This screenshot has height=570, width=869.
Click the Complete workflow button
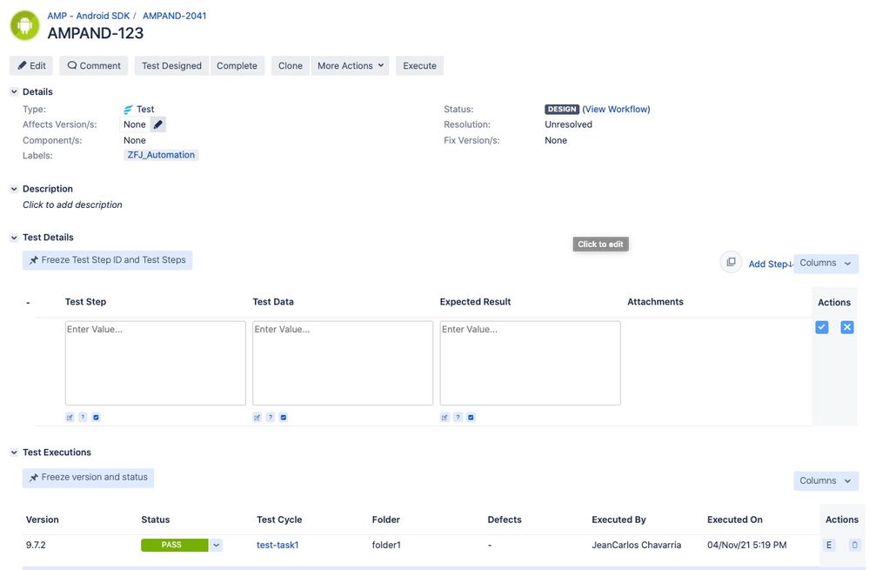pyautogui.click(x=237, y=65)
